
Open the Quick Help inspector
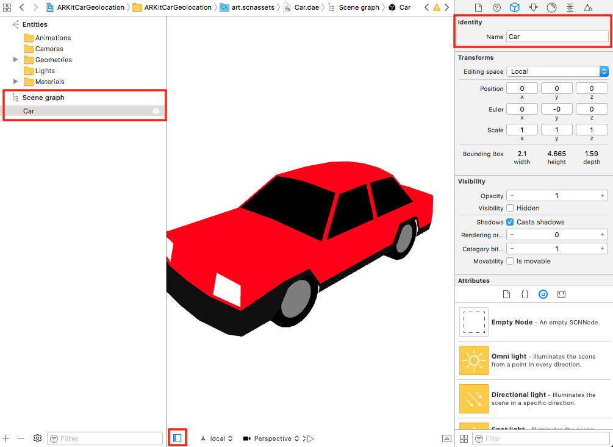coord(496,7)
